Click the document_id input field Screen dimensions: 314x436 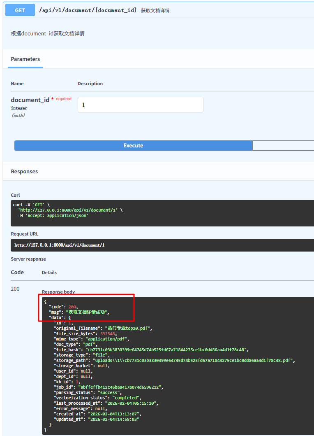pyautogui.click(x=140, y=105)
